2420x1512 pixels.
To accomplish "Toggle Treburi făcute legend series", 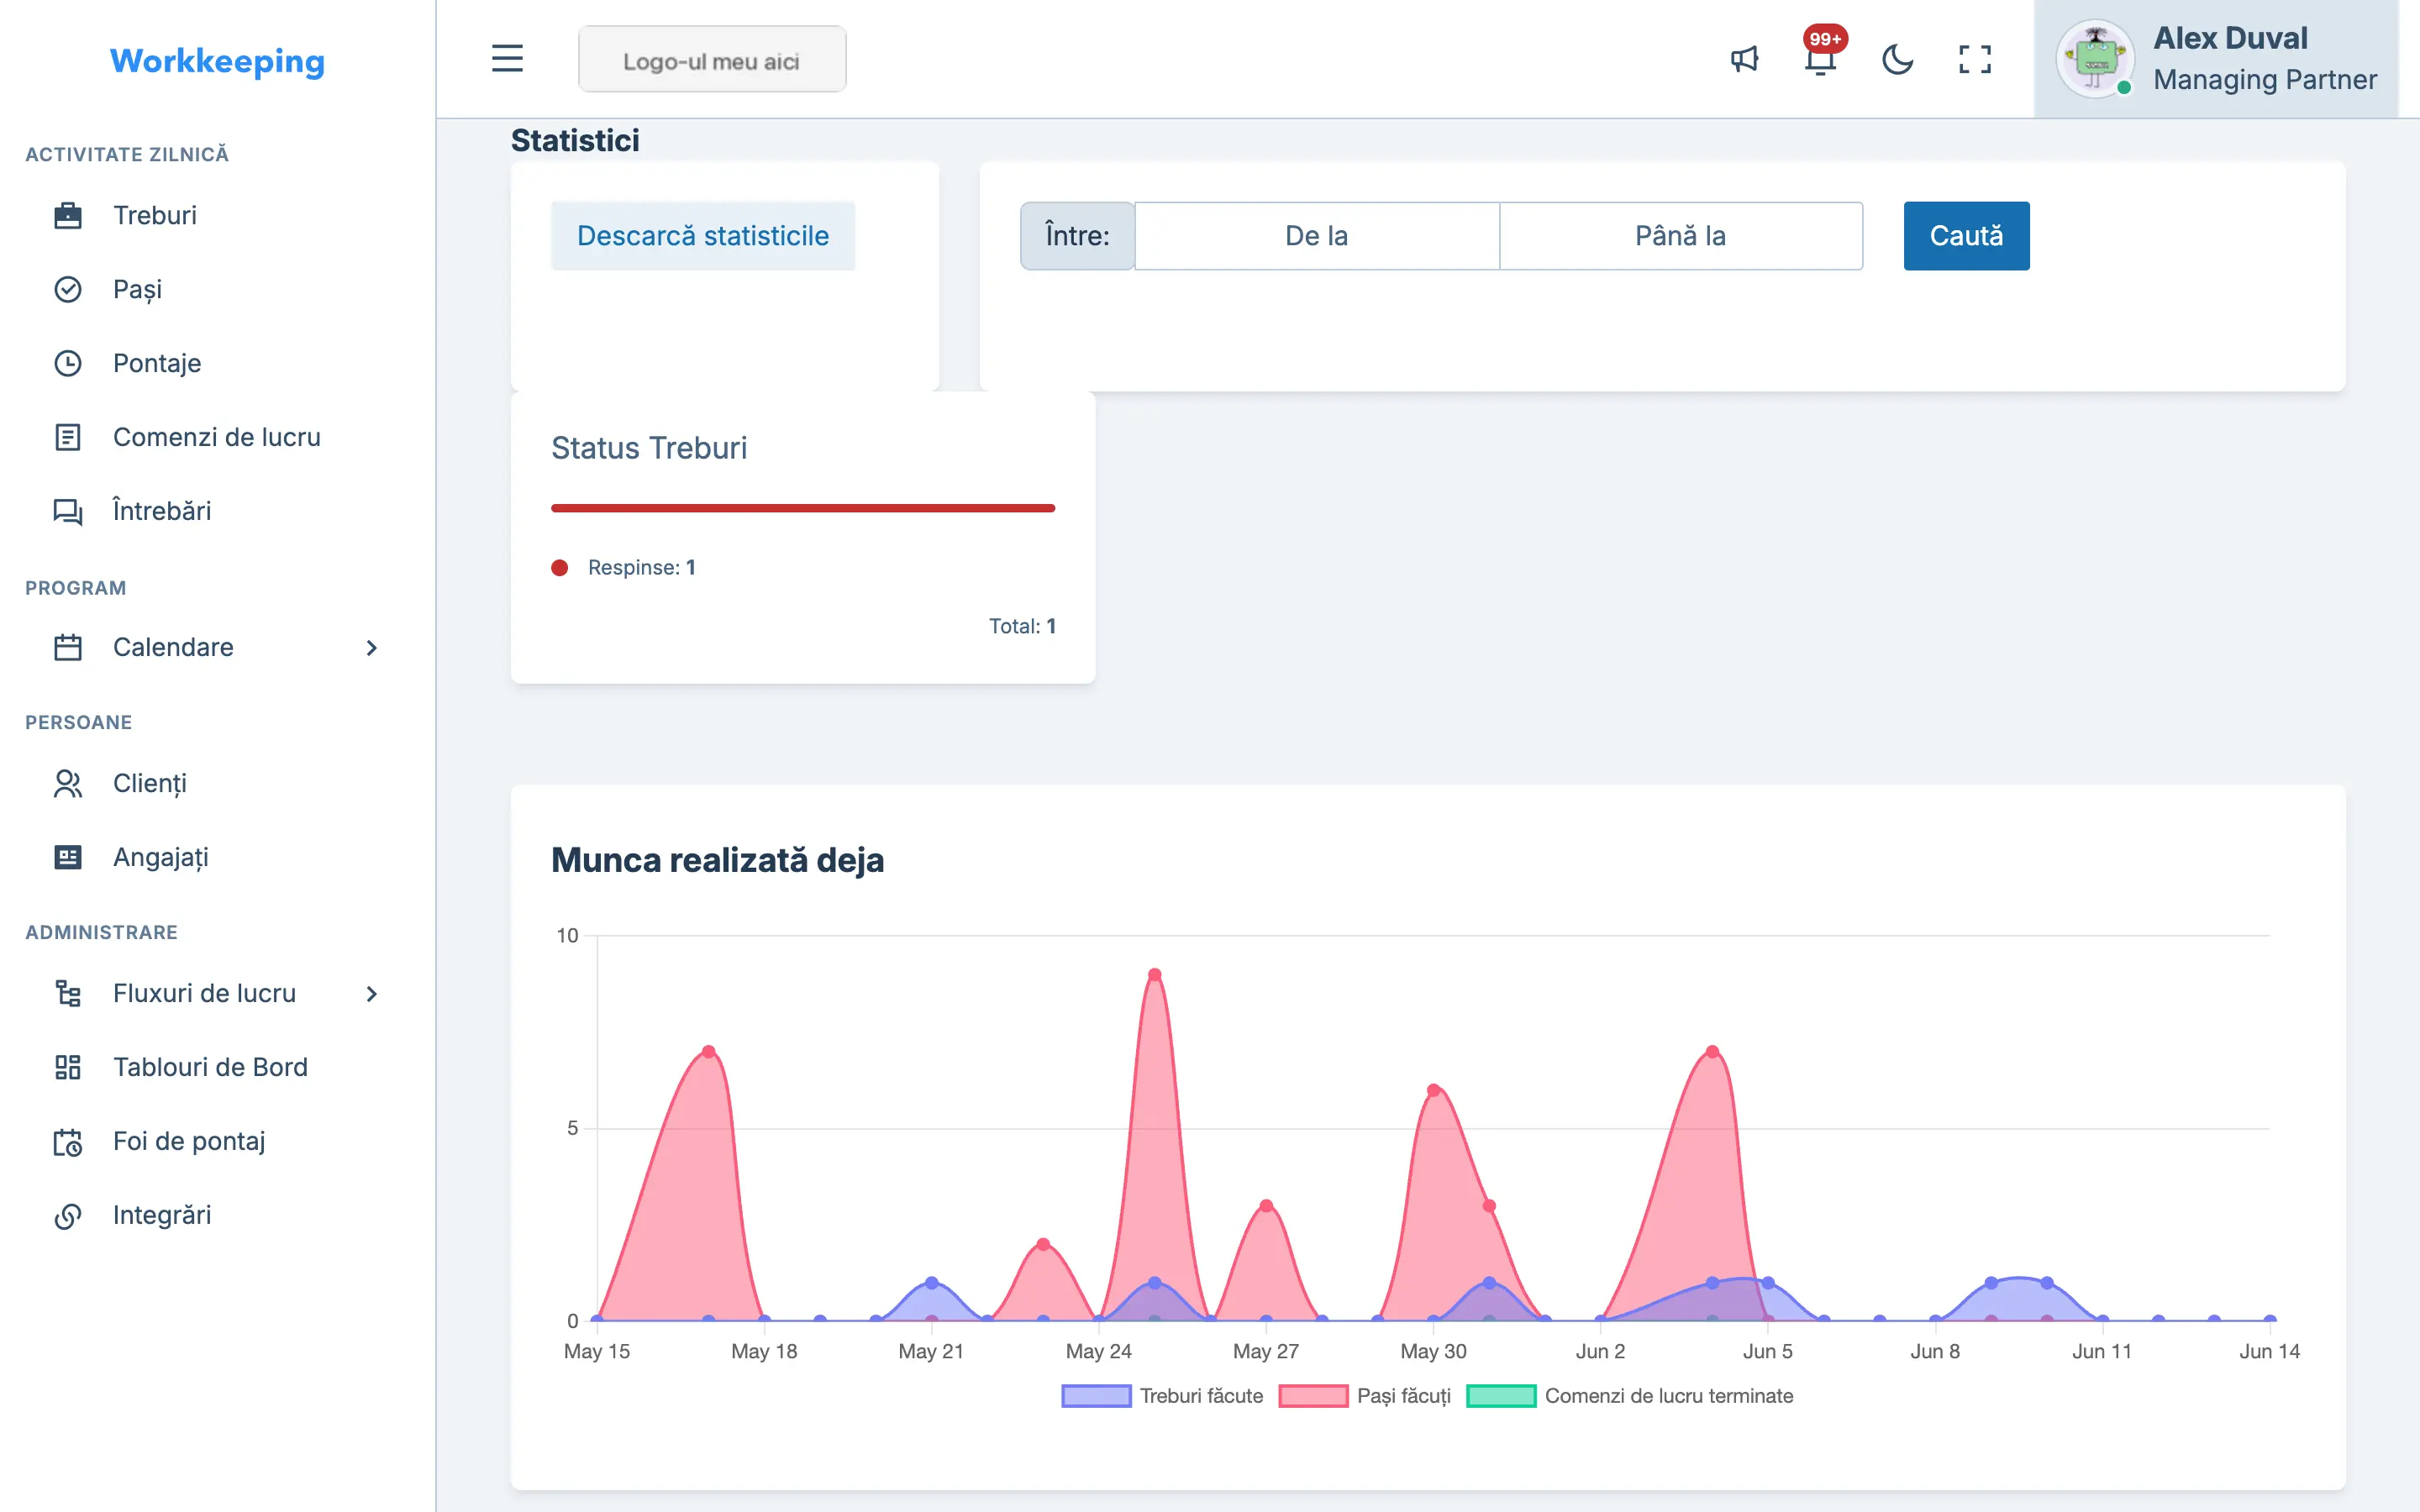I will tap(1162, 1396).
